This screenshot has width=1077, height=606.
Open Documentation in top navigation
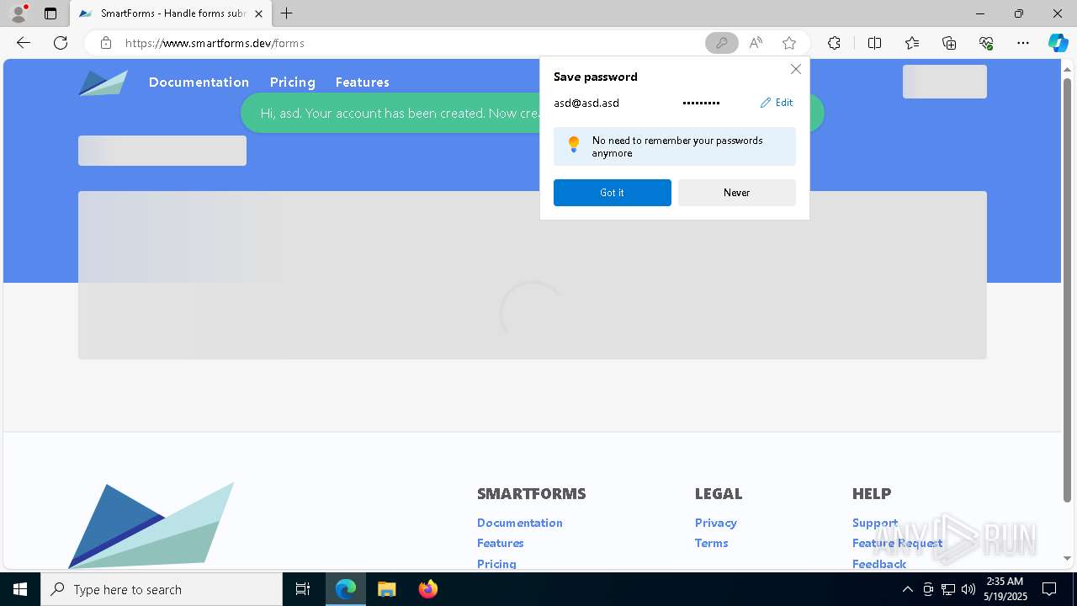(199, 82)
